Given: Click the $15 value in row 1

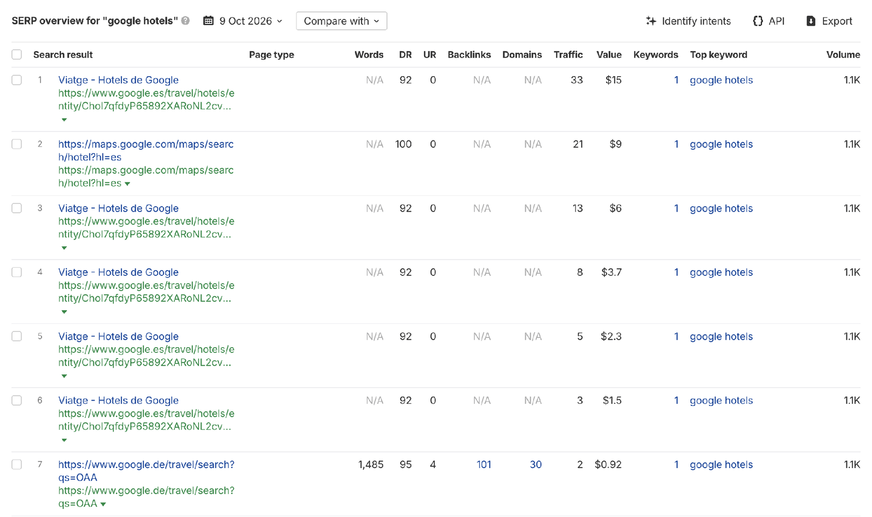Looking at the screenshot, I should (613, 80).
